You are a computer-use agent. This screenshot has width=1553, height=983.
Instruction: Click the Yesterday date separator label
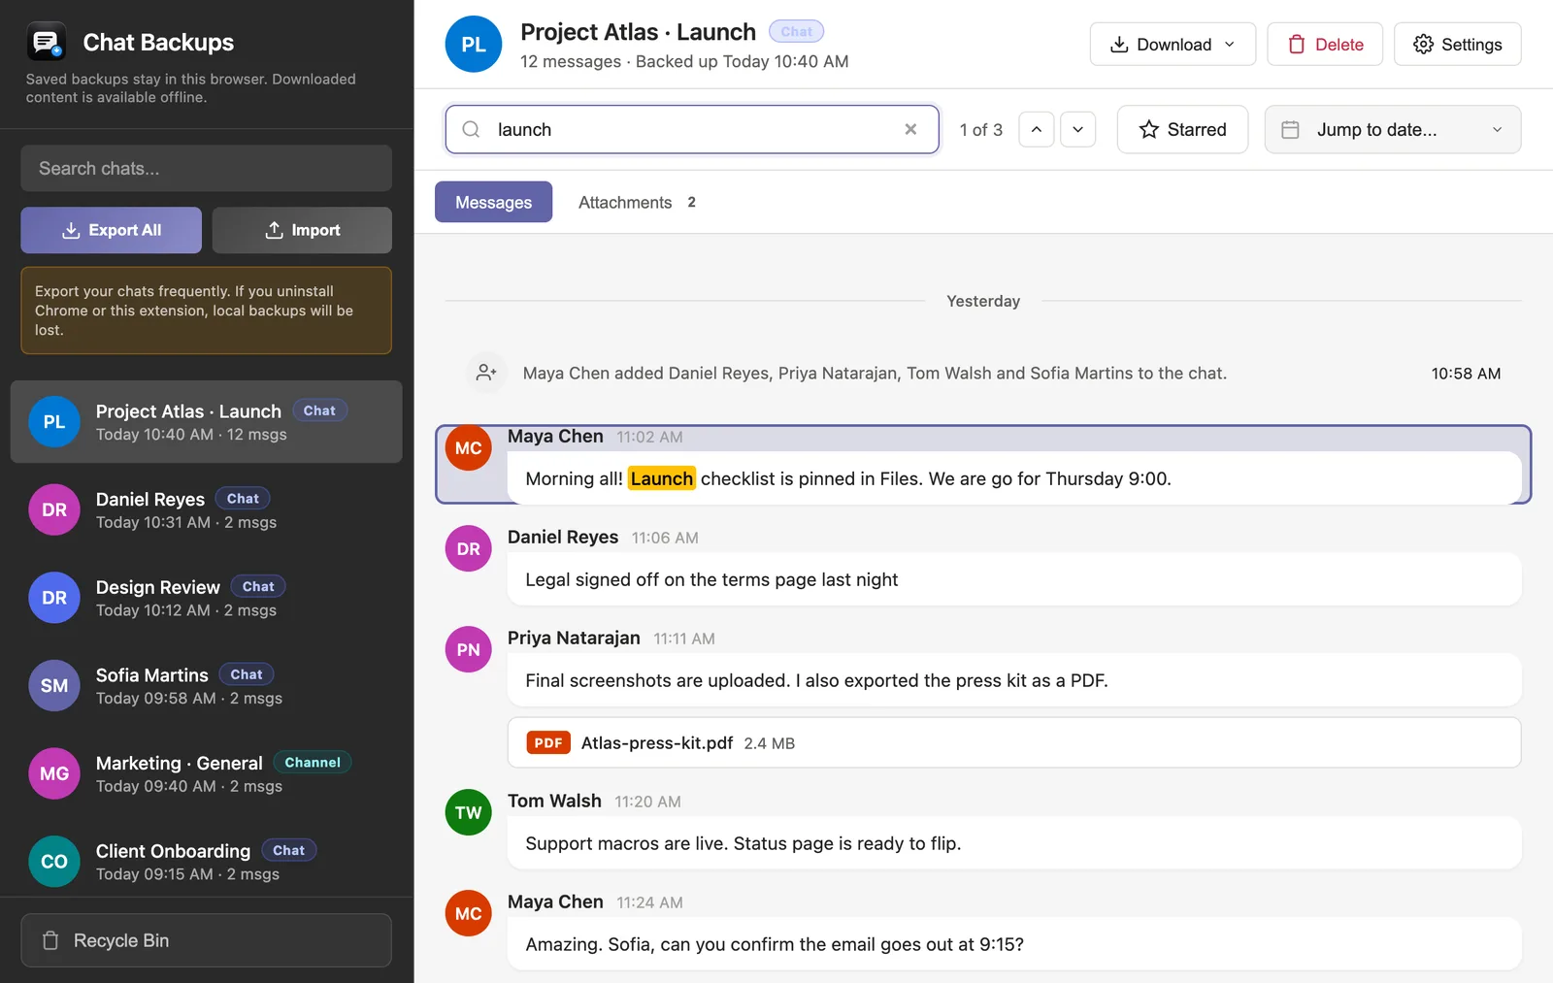983,301
